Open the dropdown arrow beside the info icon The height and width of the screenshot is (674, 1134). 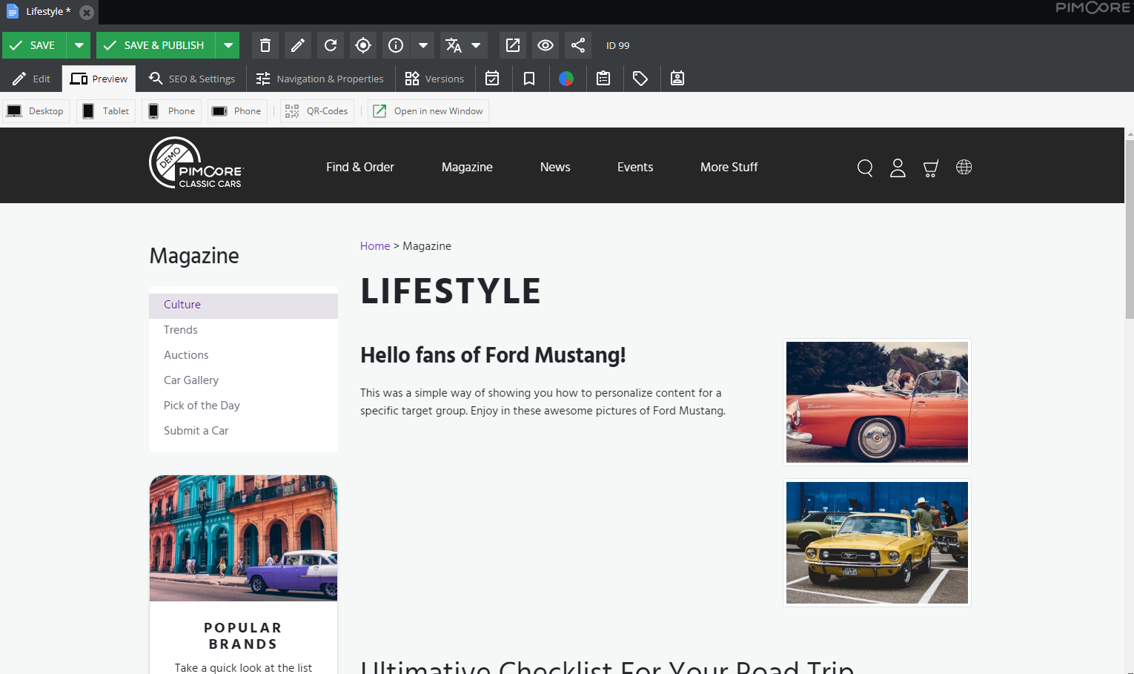pyautogui.click(x=423, y=45)
